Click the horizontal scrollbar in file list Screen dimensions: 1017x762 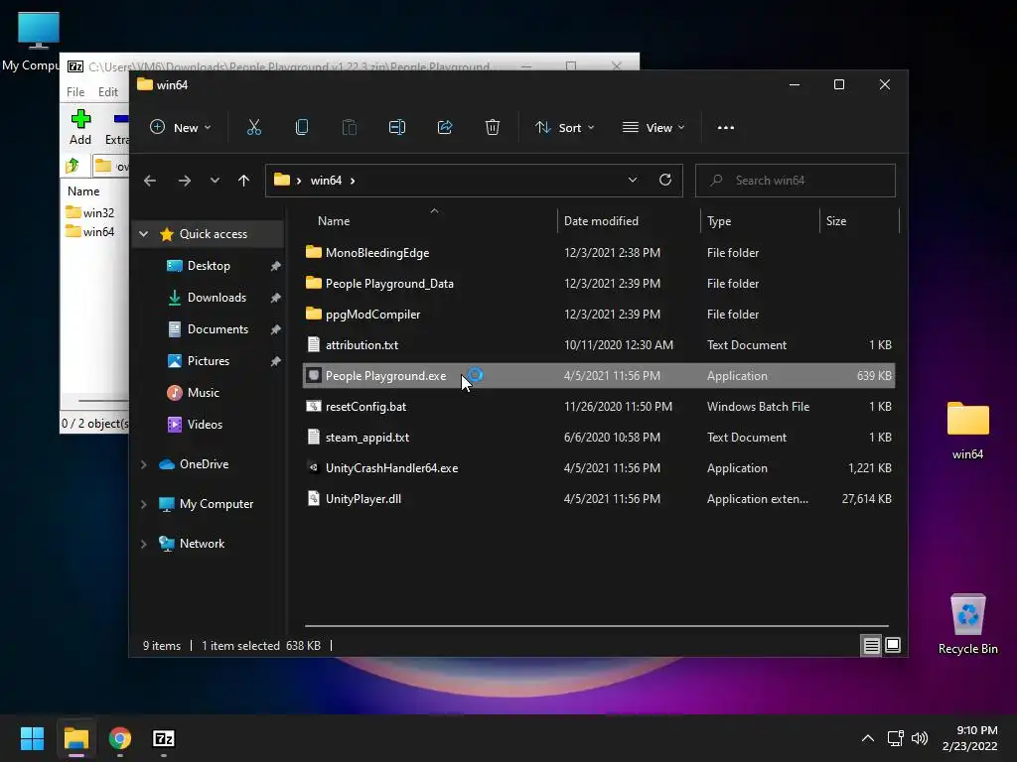(596, 626)
